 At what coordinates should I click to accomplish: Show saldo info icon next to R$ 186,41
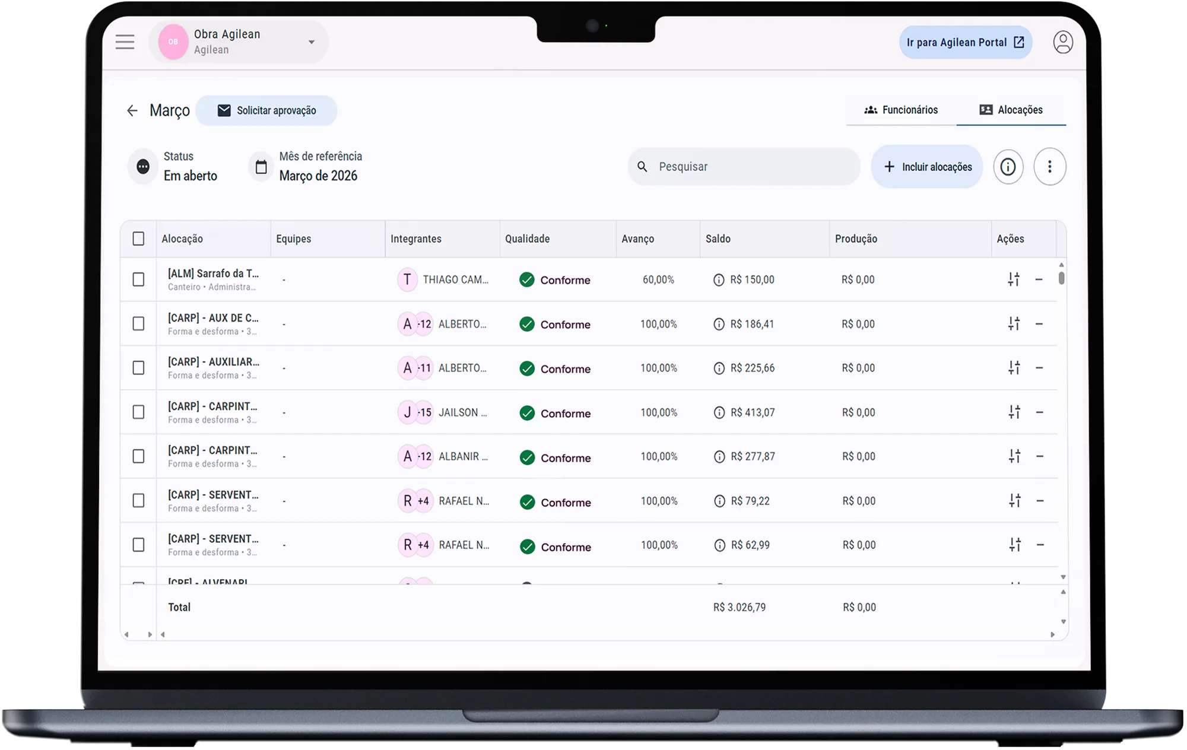tap(719, 324)
